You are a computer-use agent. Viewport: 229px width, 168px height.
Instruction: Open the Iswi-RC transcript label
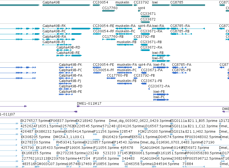tap(158, 58)
